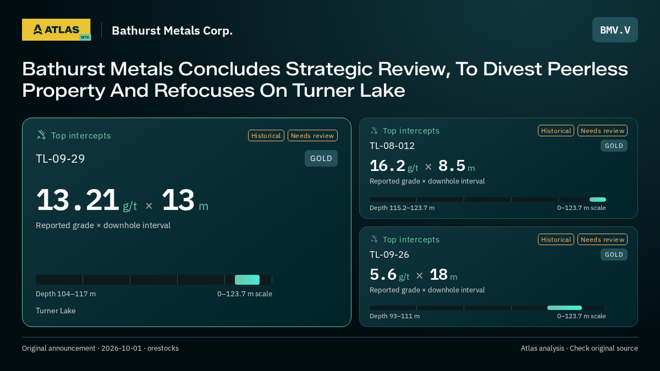Click the GOLD badge on TL-09-26 card

[614, 254]
